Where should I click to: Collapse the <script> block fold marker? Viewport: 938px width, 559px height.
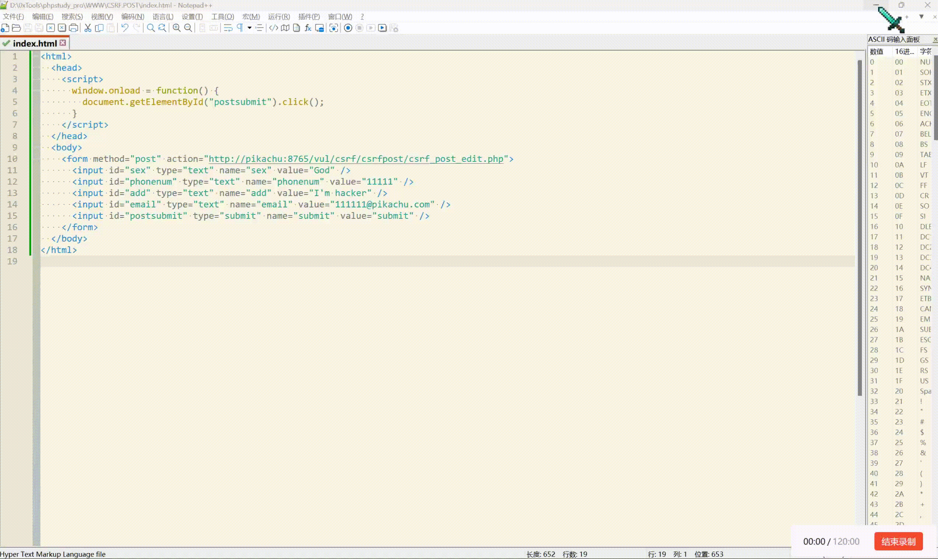click(x=36, y=79)
